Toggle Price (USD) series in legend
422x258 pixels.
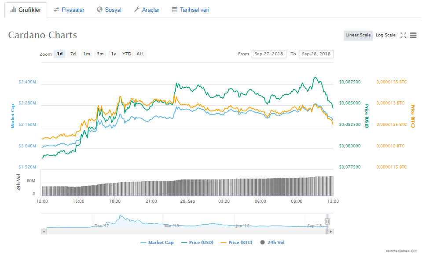coord(197,243)
